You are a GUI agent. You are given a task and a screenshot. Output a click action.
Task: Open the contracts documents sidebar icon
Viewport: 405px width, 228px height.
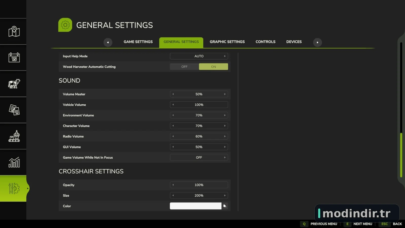pyautogui.click(x=14, y=110)
